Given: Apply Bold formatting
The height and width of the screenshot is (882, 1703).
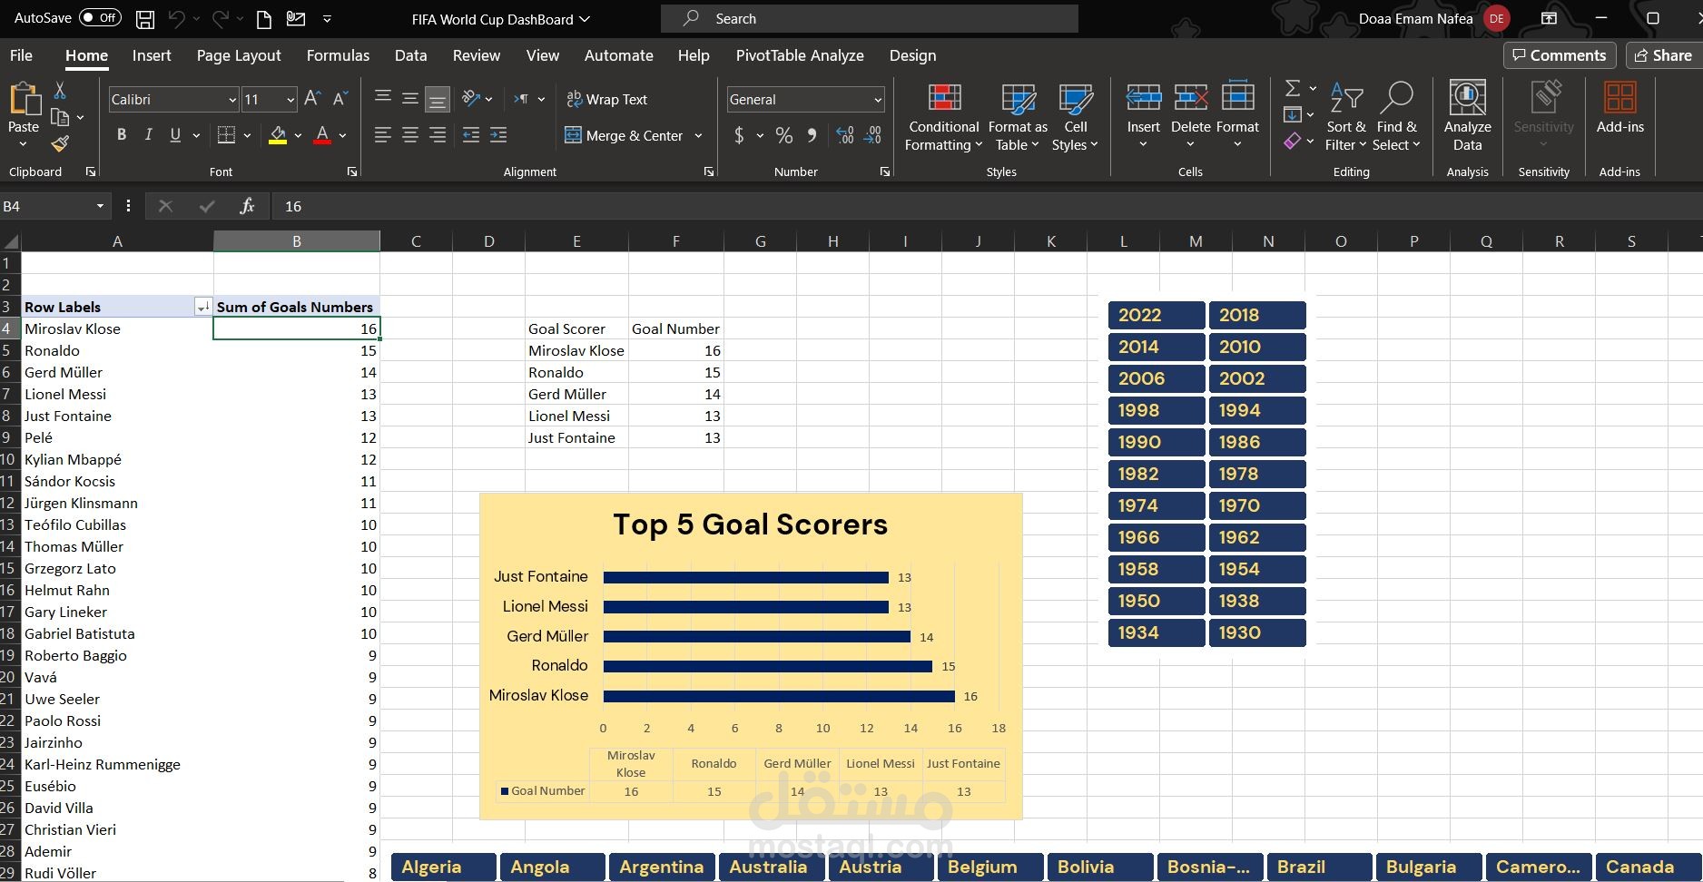Looking at the screenshot, I should coord(122,135).
